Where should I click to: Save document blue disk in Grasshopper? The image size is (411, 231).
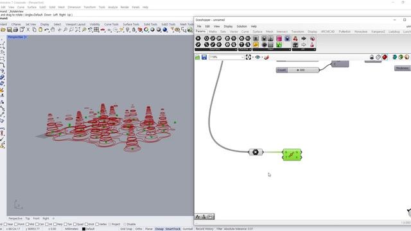(x=204, y=57)
